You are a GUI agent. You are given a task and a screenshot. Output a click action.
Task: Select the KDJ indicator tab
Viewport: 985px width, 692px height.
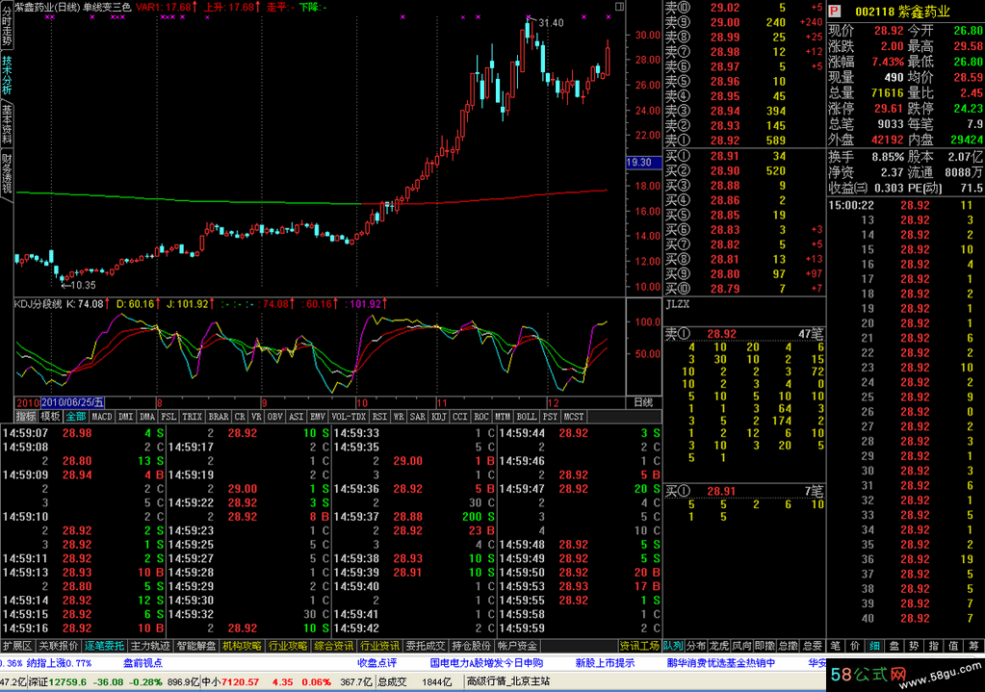click(x=439, y=417)
